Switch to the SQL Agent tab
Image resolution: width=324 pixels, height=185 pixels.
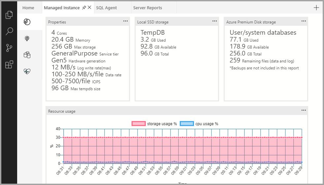click(x=107, y=8)
